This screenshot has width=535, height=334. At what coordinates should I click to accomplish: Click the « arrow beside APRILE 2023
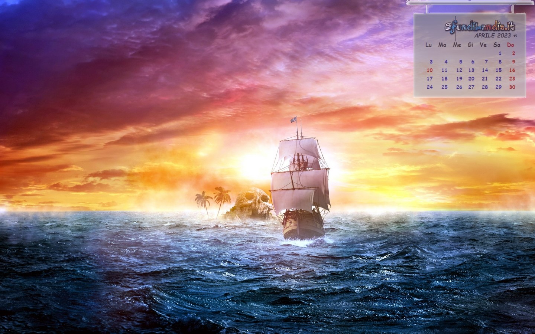515,36
